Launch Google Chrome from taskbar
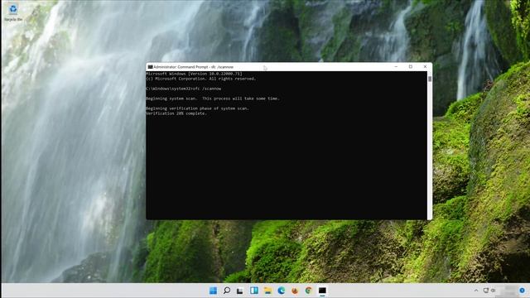Viewport: 530px width, 298px height. 309,291
